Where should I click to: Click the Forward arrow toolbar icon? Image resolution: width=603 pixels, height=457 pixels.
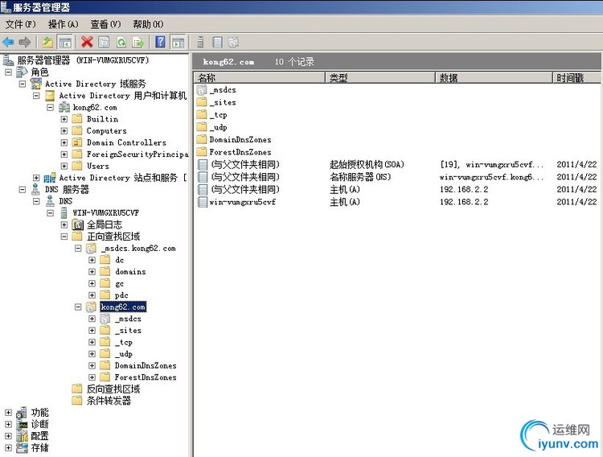(x=25, y=42)
